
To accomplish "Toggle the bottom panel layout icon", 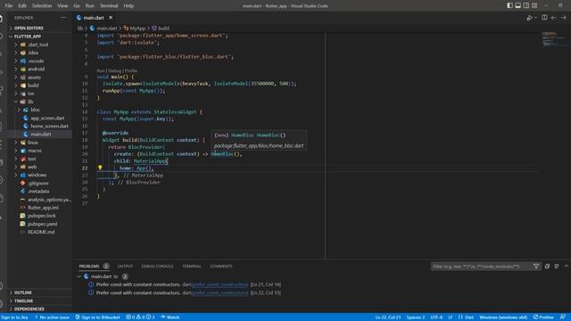I will tap(517, 5).
